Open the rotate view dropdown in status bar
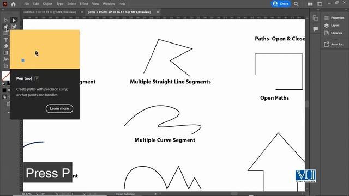 (x=57, y=194)
